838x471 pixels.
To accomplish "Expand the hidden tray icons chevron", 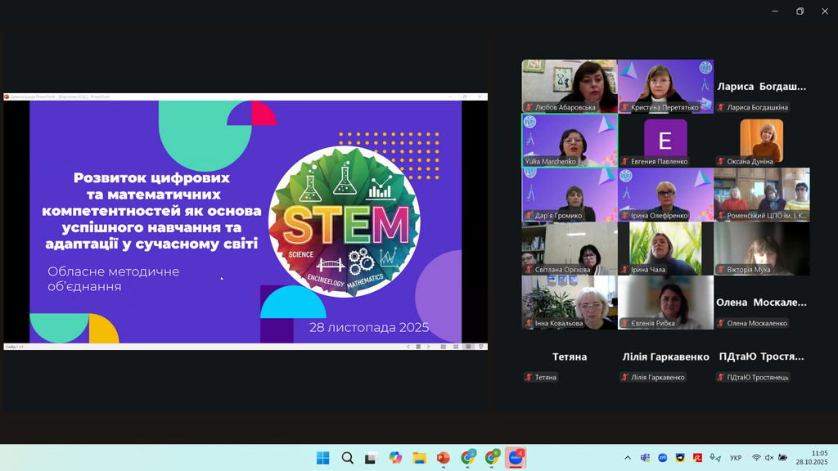I will tap(628, 458).
